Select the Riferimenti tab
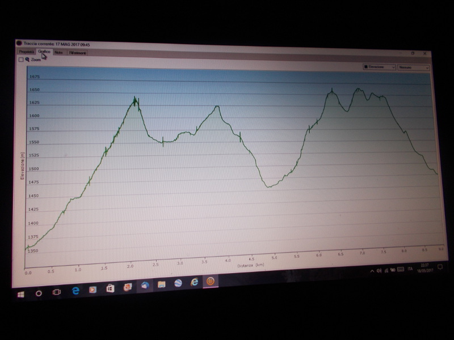454x340 pixels. 78,53
